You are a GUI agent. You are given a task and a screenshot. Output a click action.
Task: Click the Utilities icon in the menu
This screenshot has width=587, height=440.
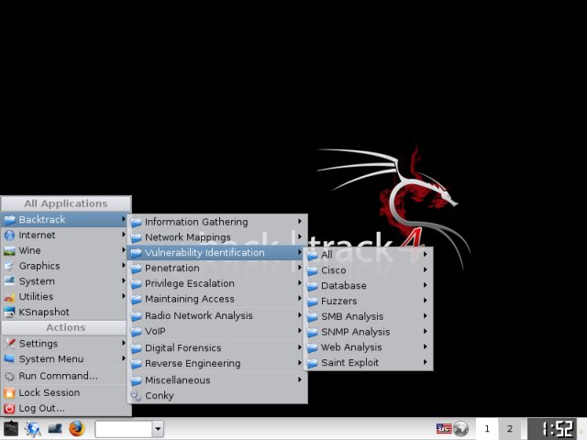coord(9,297)
